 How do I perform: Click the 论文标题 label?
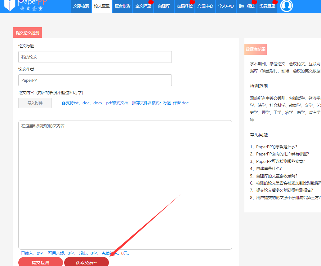[x=26, y=46]
